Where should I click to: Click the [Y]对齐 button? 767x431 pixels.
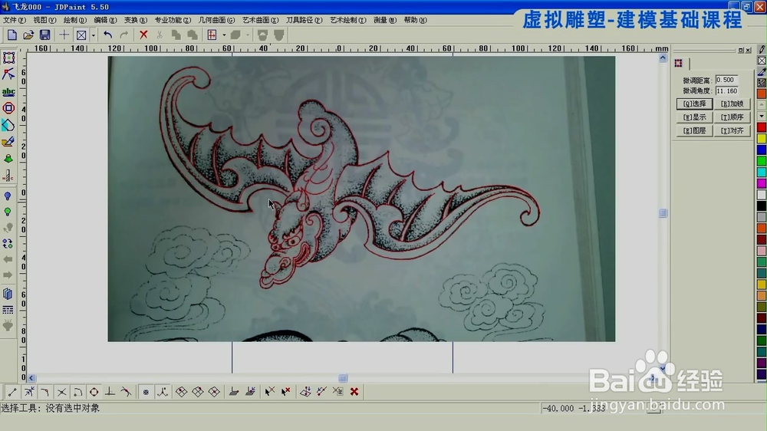click(x=732, y=130)
